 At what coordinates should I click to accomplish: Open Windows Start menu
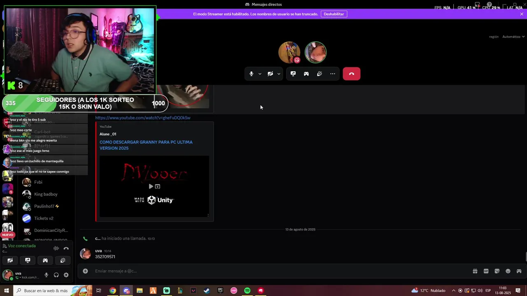pyautogui.click(x=6, y=291)
